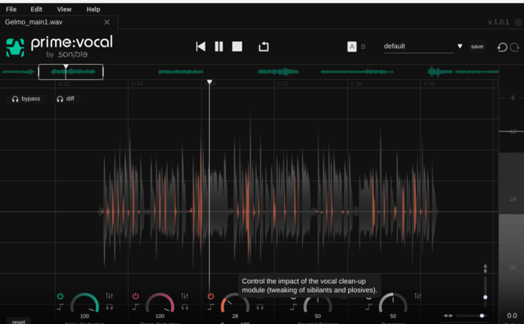Solo the clean-up module with headphones icon
The image size is (524, 324).
click(260, 307)
